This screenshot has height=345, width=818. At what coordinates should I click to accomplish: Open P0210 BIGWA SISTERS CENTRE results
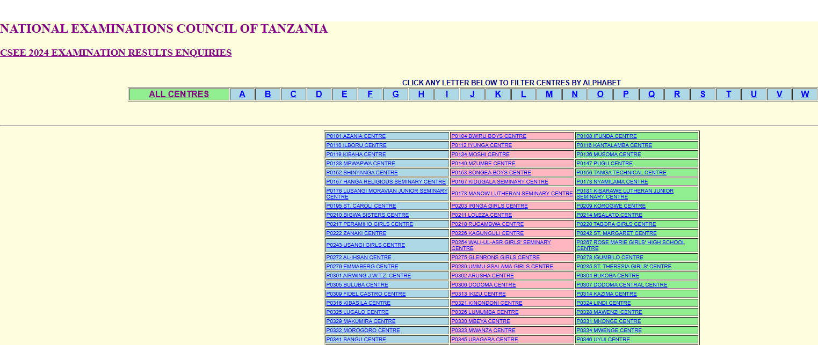368,215
